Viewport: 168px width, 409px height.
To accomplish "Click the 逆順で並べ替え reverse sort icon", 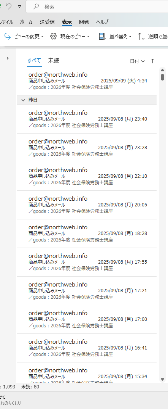I will point(141,37).
